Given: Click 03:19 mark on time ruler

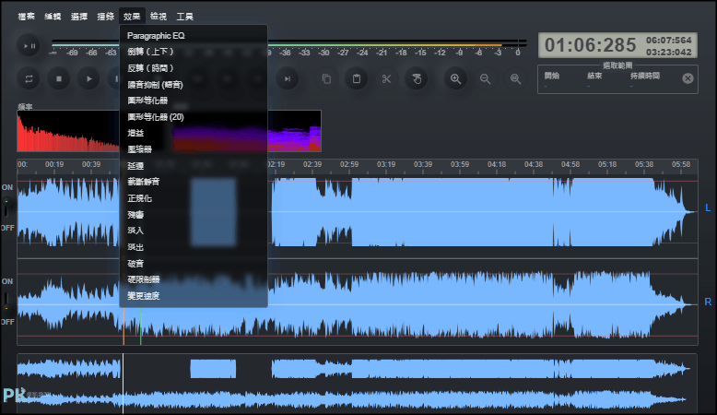Looking at the screenshot, I should tap(386, 164).
